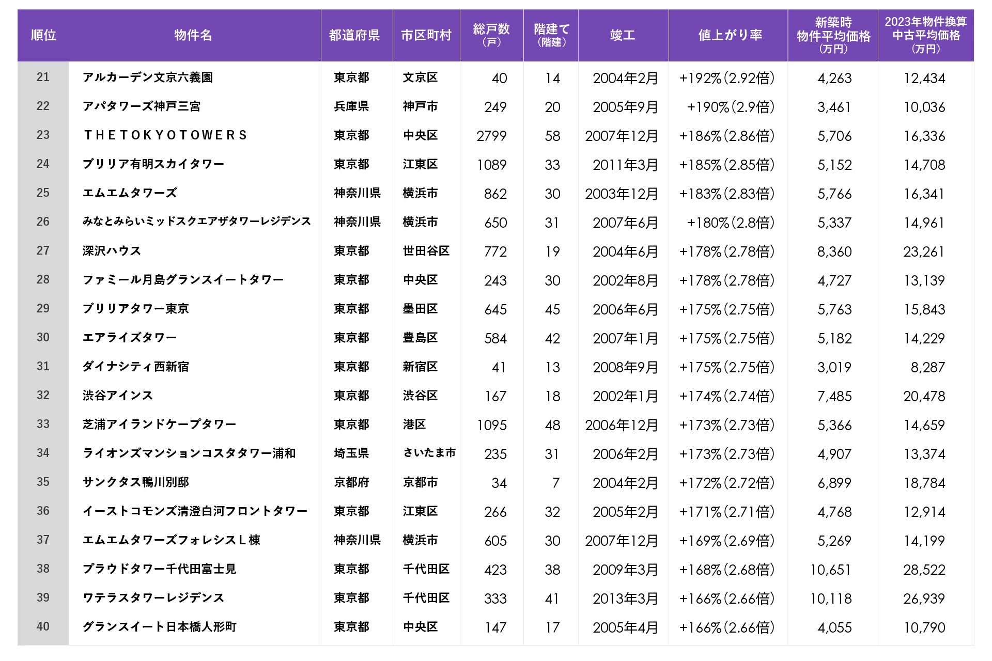Screen dimensions: 992x661
Task: Click the 都道府県 column header
Action: [354, 35]
